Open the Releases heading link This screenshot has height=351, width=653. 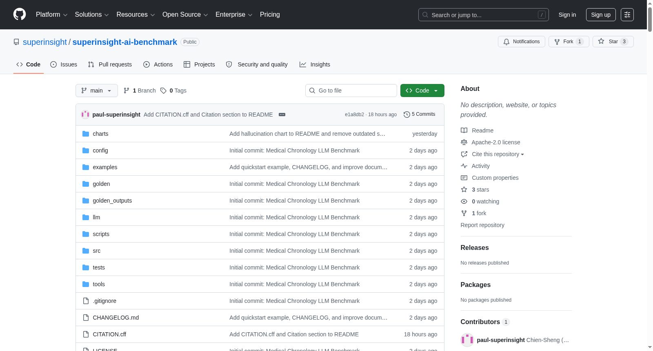475,247
